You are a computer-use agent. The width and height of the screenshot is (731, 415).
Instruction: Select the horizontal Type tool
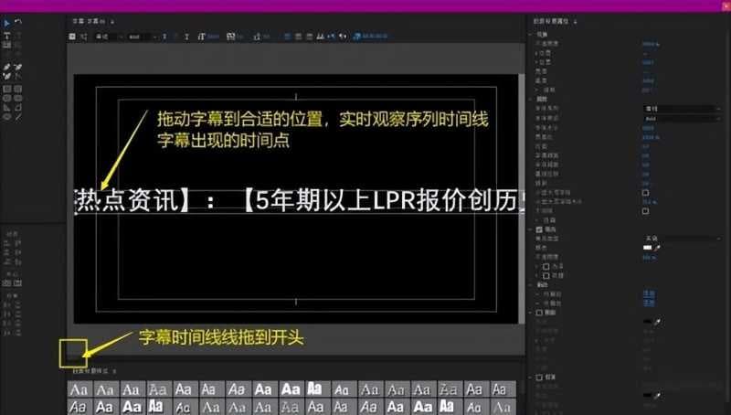[x=6, y=36]
